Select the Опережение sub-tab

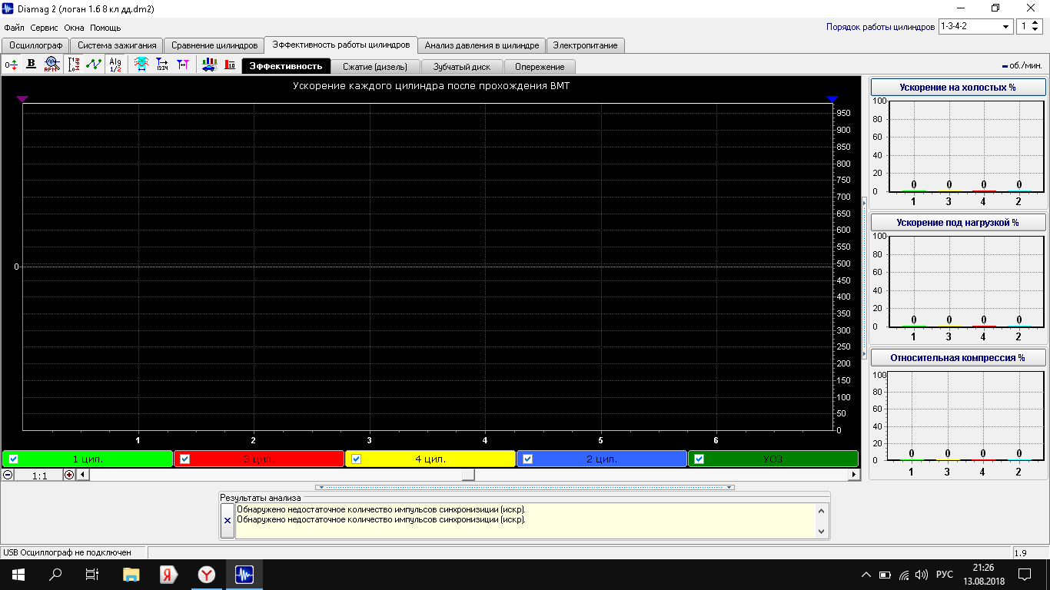540,67
